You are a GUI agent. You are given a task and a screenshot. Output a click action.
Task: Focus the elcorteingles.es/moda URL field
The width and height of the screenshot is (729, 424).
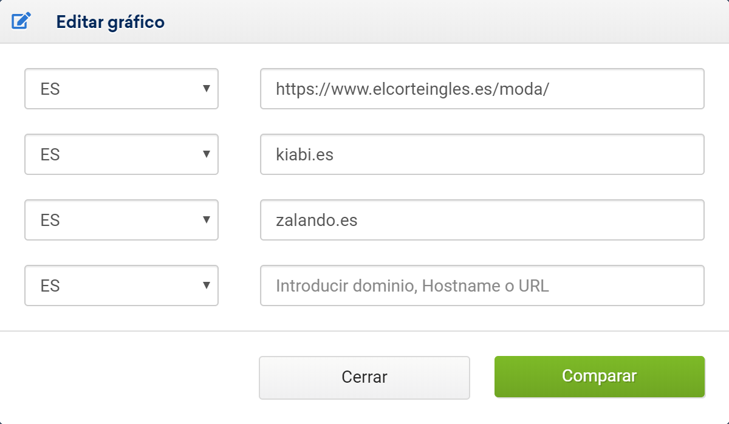pyautogui.click(x=482, y=89)
